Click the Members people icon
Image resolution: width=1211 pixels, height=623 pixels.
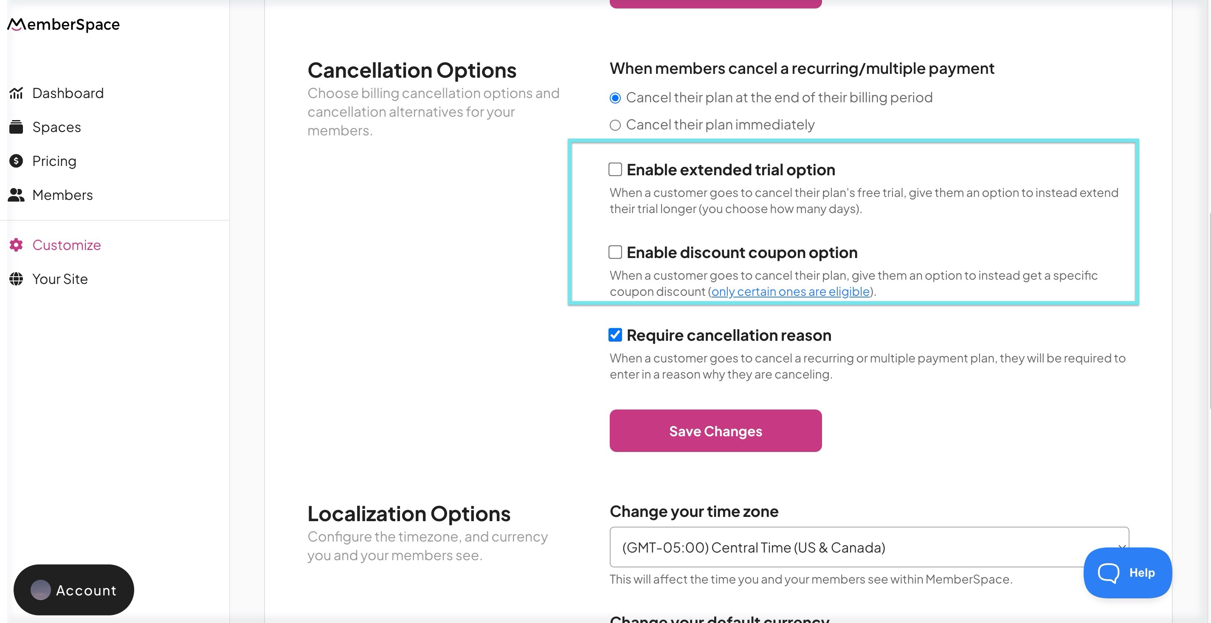[16, 195]
